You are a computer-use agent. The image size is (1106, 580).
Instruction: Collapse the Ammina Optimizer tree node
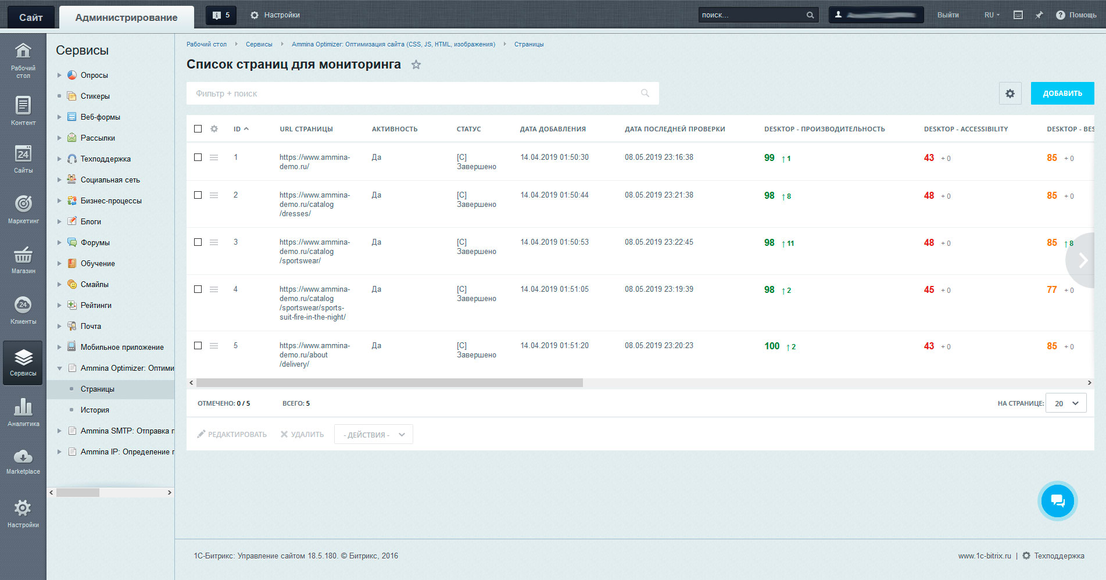pyautogui.click(x=59, y=368)
